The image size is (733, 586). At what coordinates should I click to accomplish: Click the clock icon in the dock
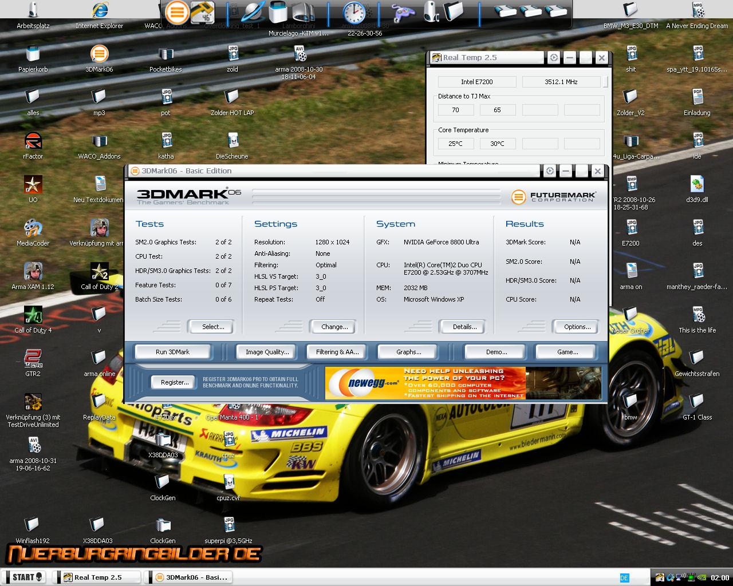[x=355, y=12]
